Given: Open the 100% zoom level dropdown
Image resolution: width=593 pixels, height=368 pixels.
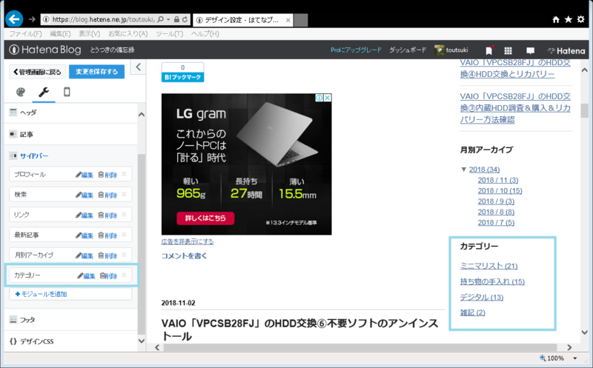Looking at the screenshot, I should tap(575, 358).
